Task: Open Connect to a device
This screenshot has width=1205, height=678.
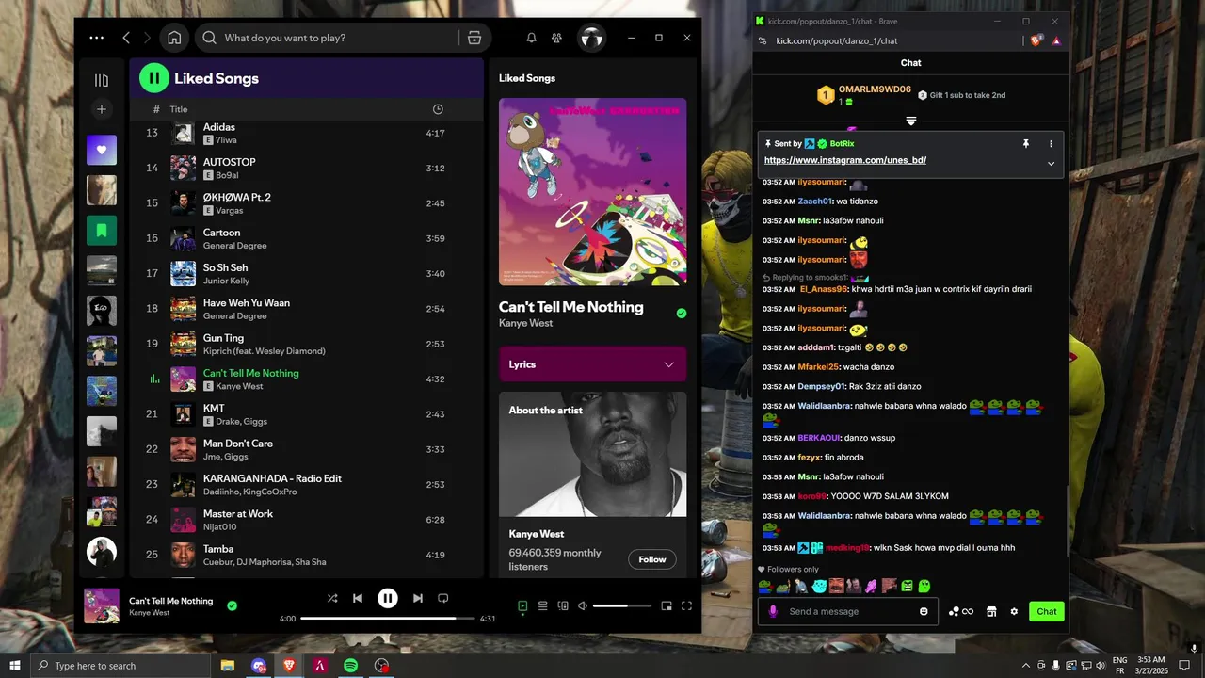Action: tap(563, 606)
